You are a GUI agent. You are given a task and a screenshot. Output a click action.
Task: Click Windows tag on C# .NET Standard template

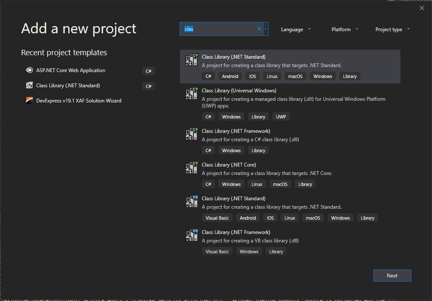(322, 76)
